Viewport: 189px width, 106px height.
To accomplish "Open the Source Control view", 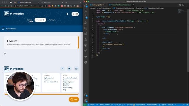I will click(86, 17).
